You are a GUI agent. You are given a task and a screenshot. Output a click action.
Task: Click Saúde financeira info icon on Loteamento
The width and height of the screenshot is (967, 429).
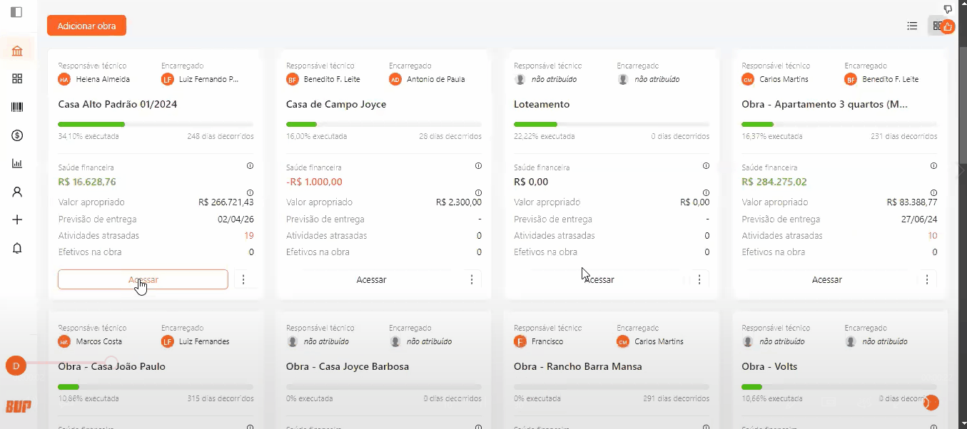click(706, 165)
